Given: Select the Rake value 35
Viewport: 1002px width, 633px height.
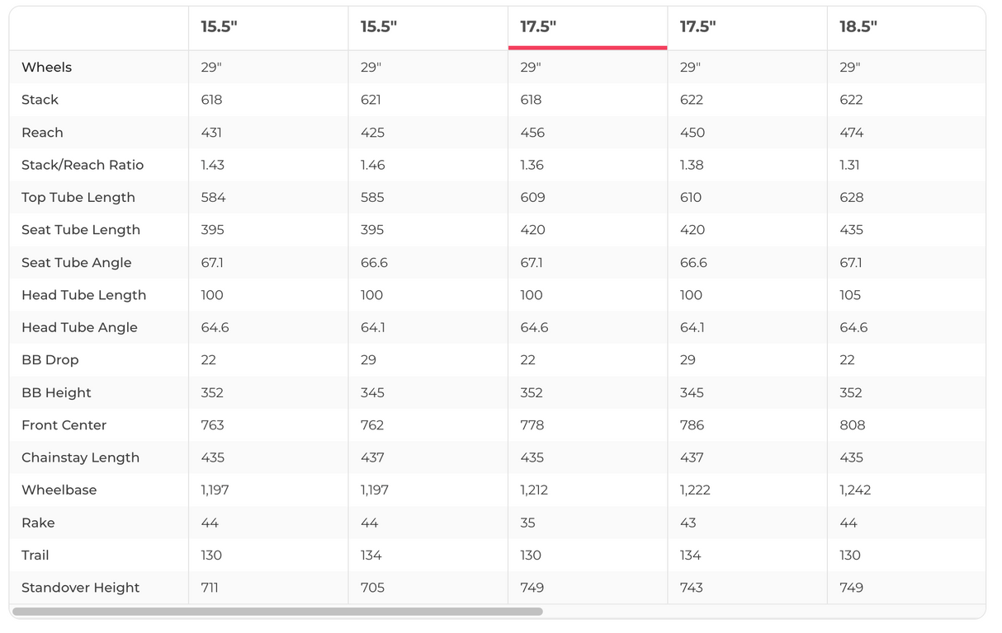Looking at the screenshot, I should point(527,523).
